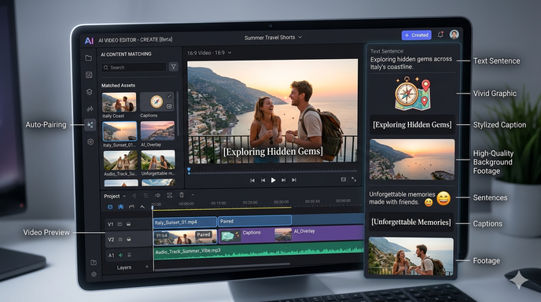Toggle V1 track visibility
Image resolution: width=541 pixels, height=302 pixels.
point(129,224)
